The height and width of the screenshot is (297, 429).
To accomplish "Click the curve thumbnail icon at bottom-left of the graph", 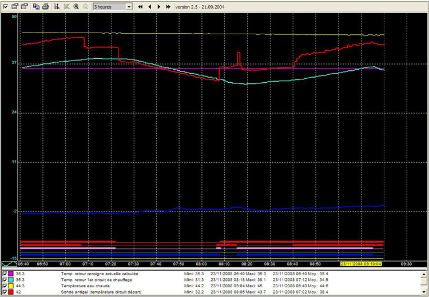I will coord(9,264).
